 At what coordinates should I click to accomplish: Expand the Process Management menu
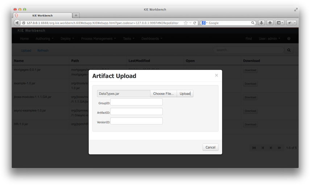click(99, 38)
